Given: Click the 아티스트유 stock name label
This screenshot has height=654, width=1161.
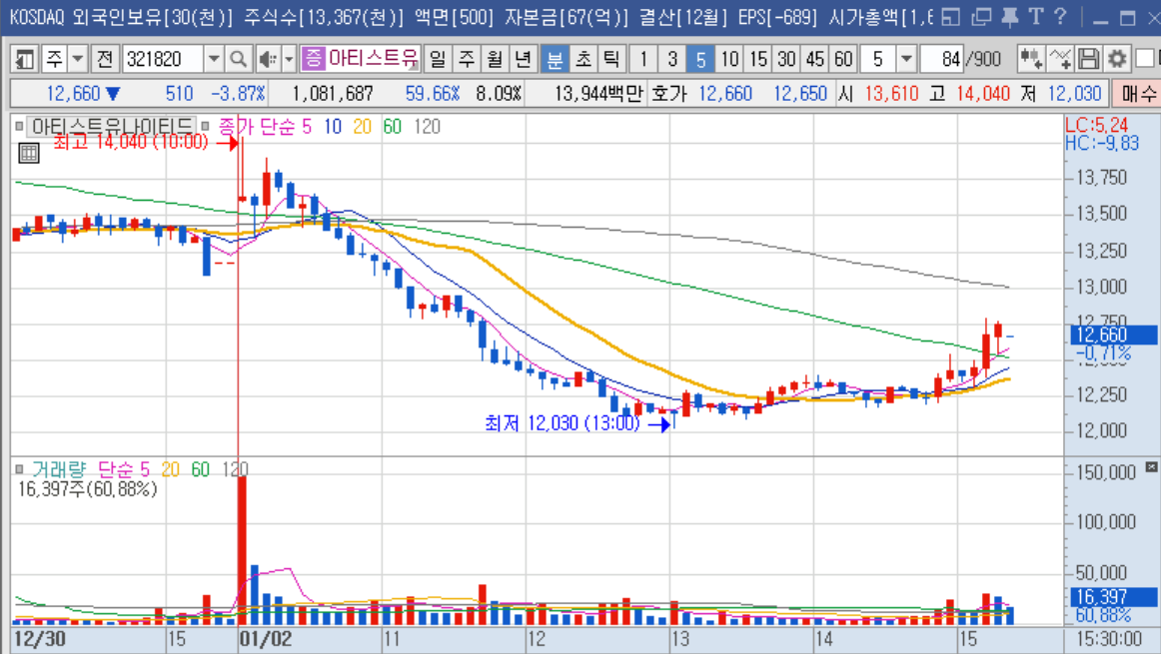Looking at the screenshot, I should click(x=374, y=59).
